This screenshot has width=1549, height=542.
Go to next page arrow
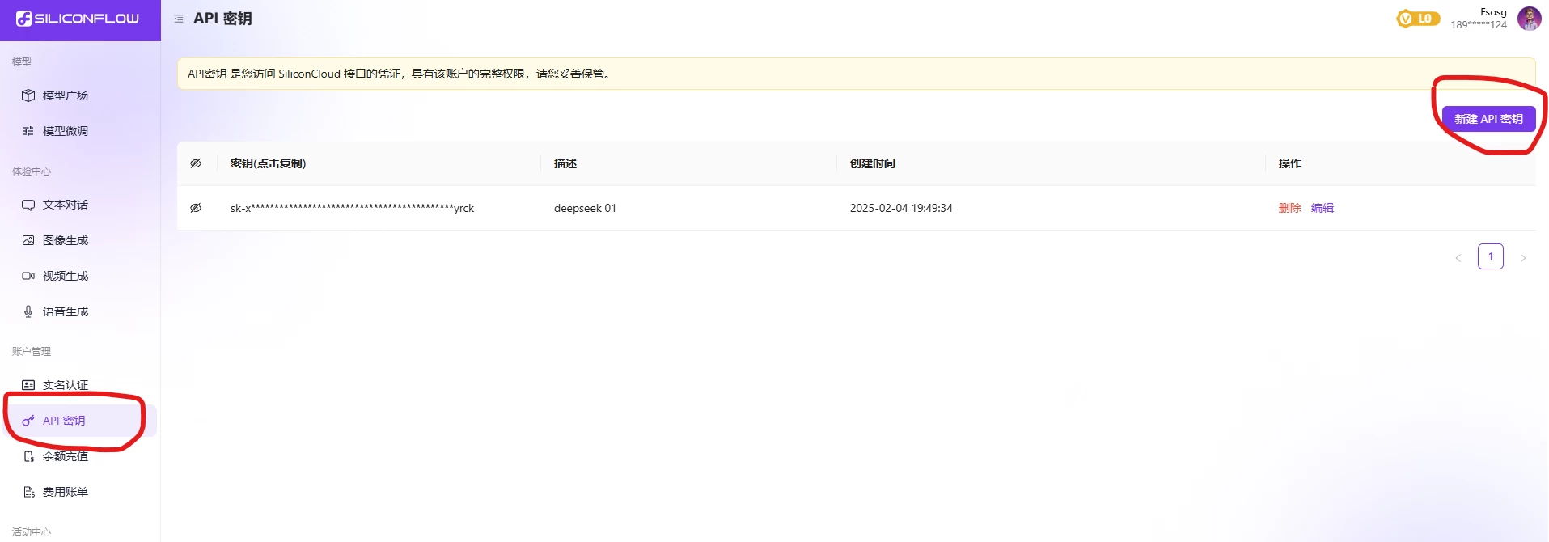1523,258
